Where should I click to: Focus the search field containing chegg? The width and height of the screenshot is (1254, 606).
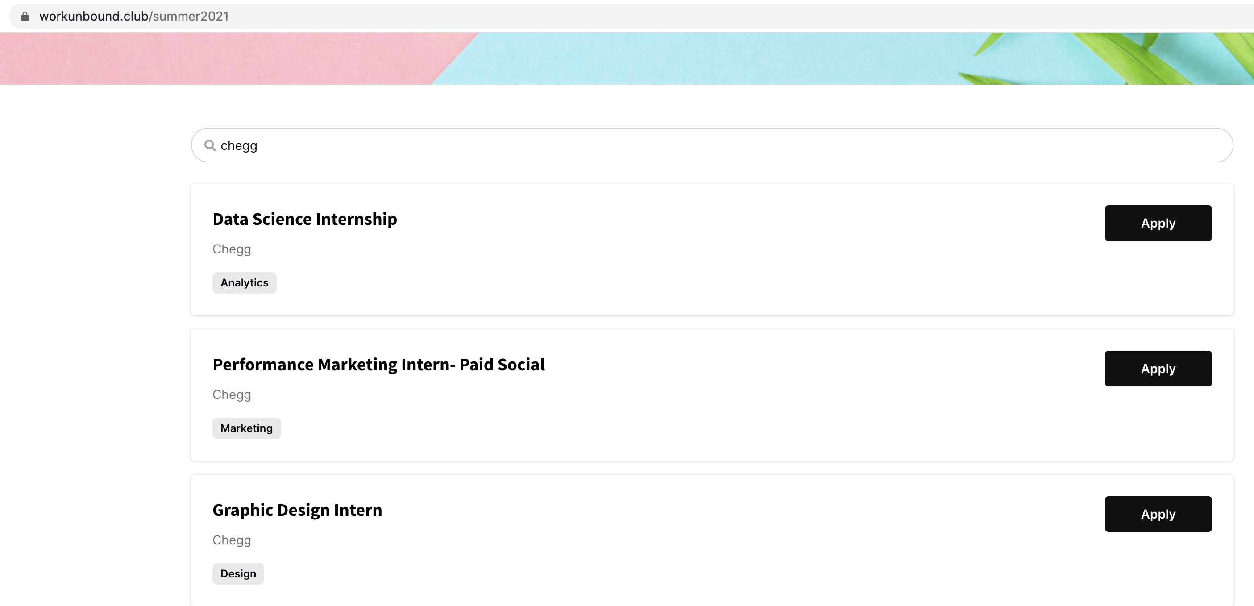coord(712,145)
